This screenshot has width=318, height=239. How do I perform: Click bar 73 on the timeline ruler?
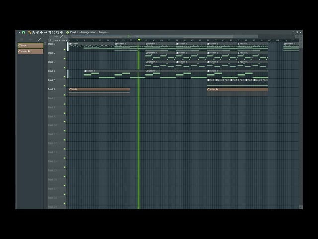[x=208, y=40]
